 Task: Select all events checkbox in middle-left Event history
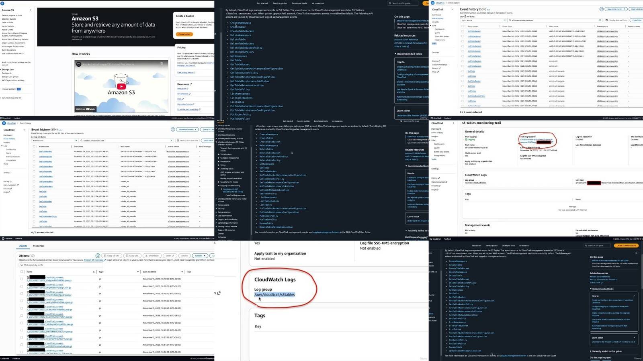(x=34, y=147)
